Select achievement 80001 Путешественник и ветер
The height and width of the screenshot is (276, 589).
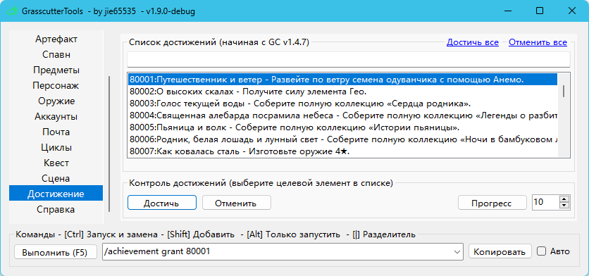click(342, 80)
